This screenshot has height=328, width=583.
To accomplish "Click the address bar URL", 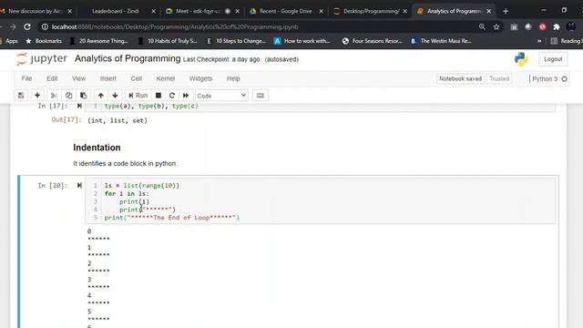I will (175, 26).
